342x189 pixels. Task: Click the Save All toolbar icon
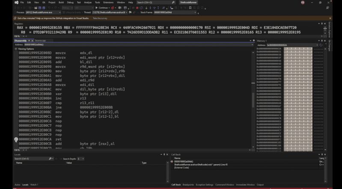(x=44, y=8)
